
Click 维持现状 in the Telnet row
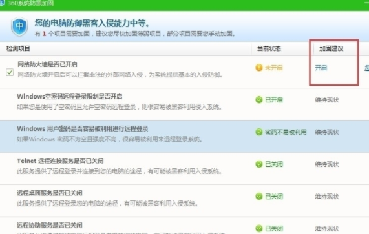[327, 164]
